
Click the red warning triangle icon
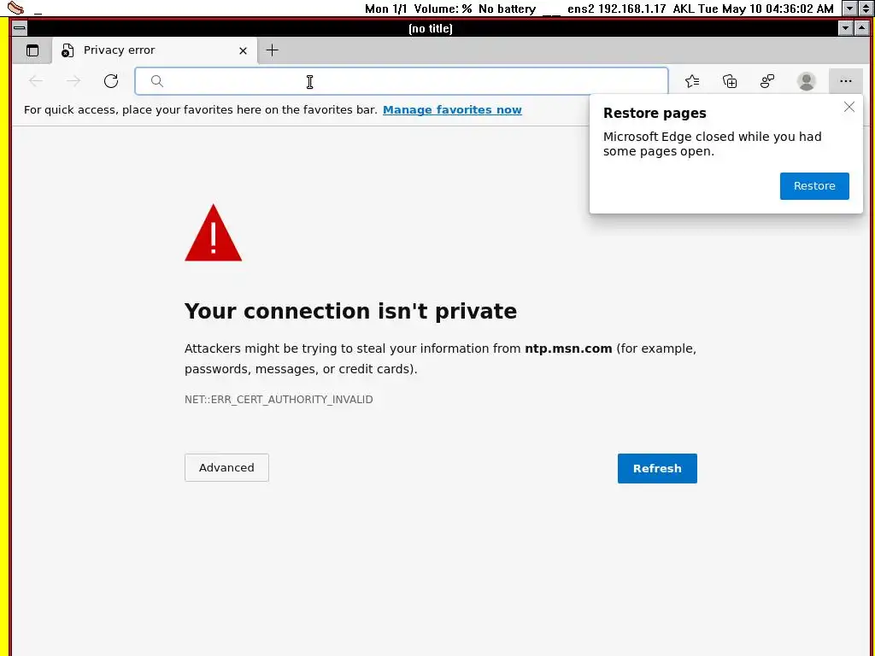213,232
